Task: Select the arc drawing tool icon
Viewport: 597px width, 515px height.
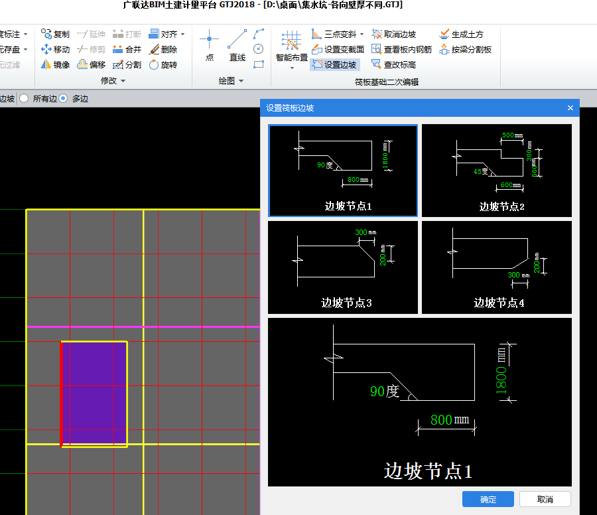Action: pyautogui.click(x=259, y=34)
